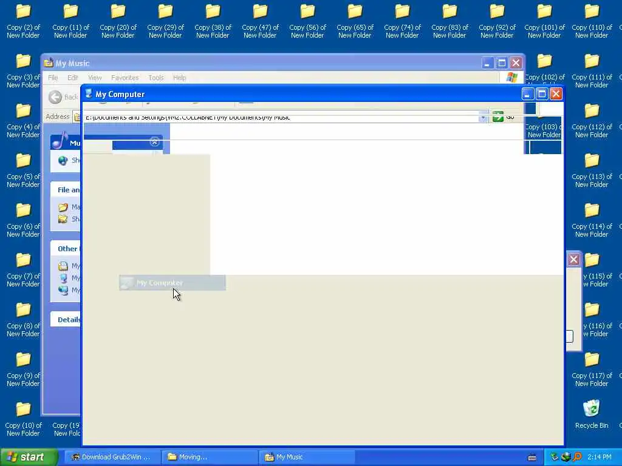Open the Tools menu in My Music
Image resolution: width=622 pixels, height=466 pixels.
click(156, 78)
